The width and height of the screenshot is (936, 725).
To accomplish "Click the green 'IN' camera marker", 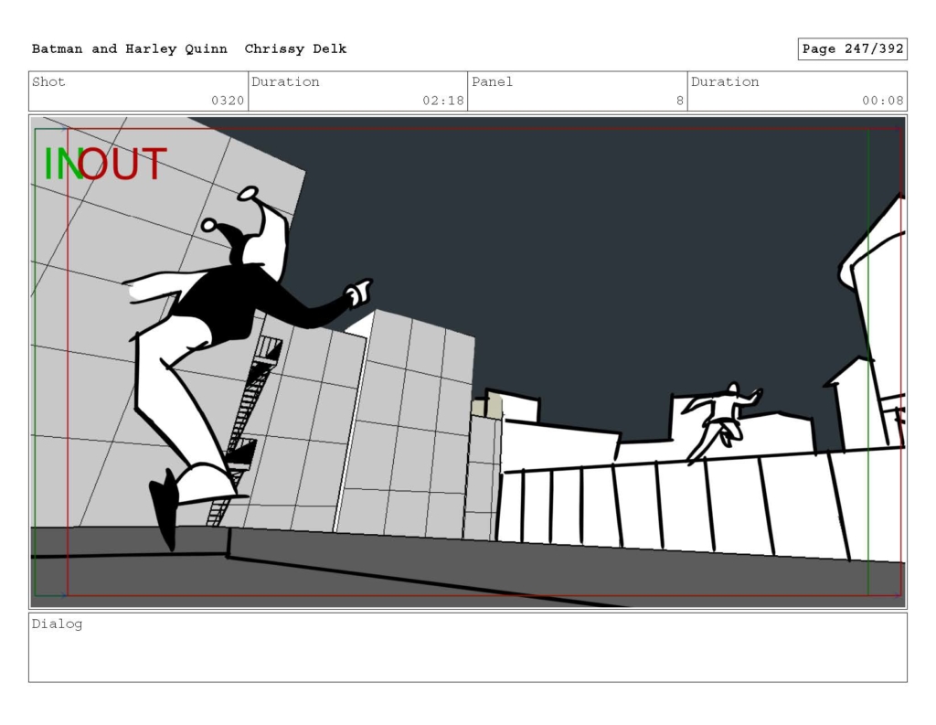I will pyautogui.click(x=62, y=164).
